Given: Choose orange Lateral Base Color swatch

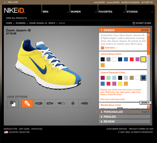Looking at the screenshot, I should [x=103, y=65].
